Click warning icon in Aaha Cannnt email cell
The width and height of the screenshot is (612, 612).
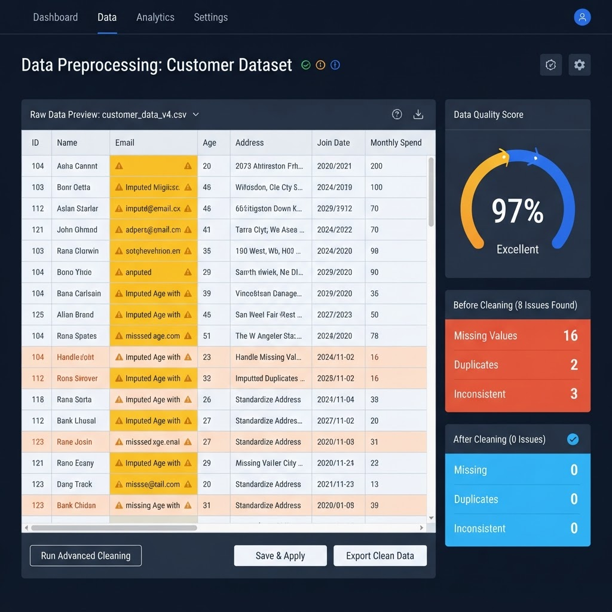(x=119, y=166)
